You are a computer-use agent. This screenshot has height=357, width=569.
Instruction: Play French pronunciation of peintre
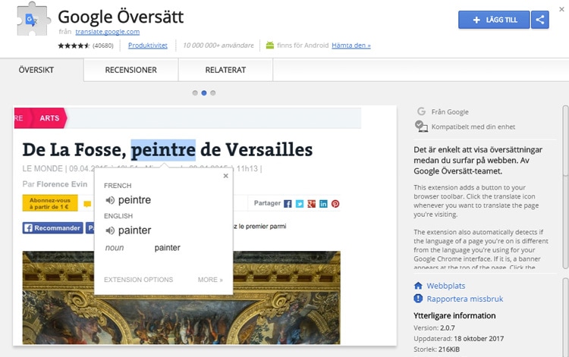tap(110, 200)
